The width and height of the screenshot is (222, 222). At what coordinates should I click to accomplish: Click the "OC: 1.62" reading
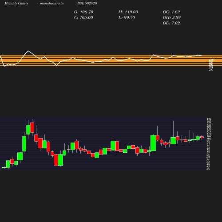click(171, 12)
